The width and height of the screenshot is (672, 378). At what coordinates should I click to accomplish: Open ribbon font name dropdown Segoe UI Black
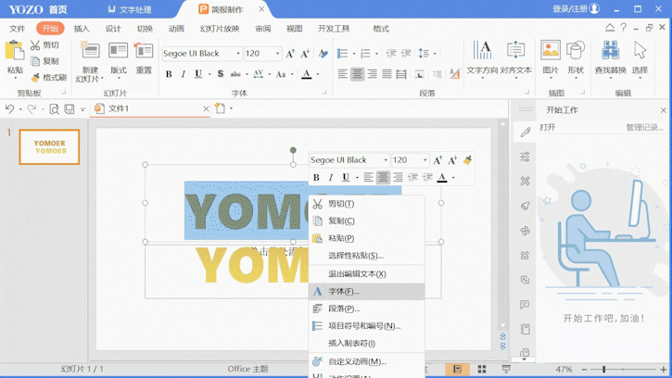click(x=238, y=54)
